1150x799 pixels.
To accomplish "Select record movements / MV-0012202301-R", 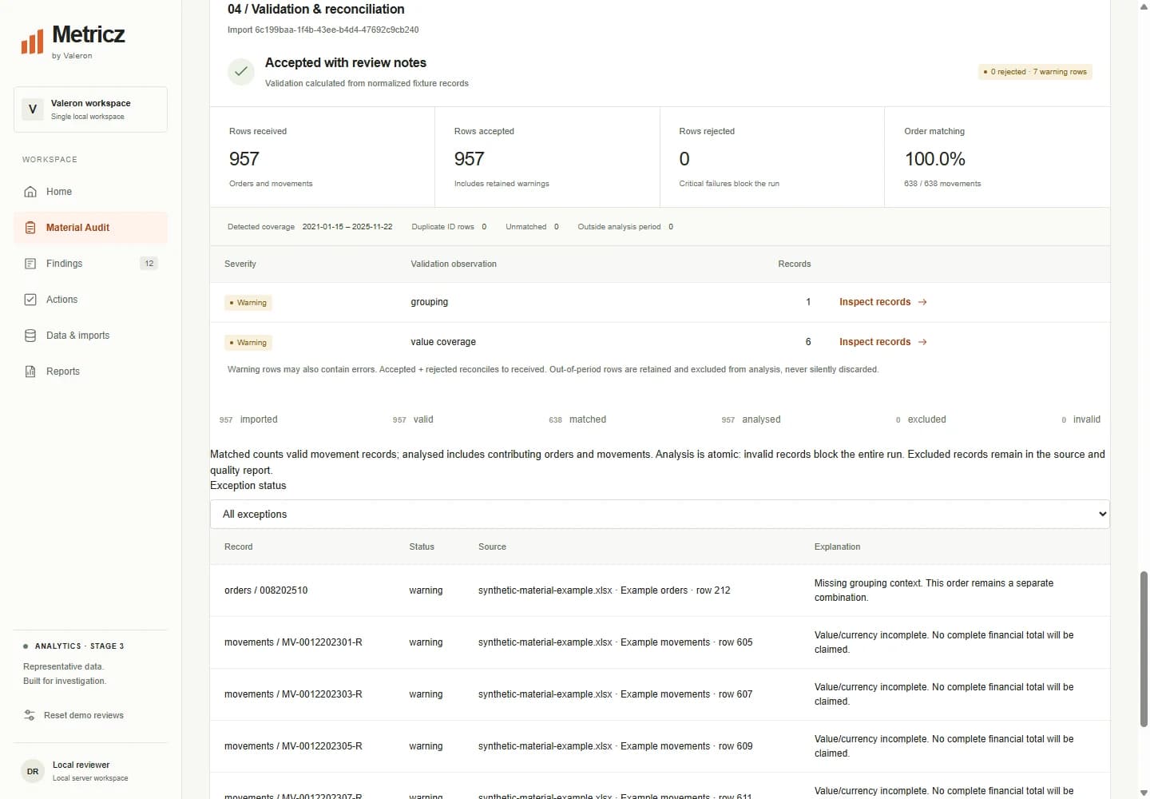I will click(293, 642).
